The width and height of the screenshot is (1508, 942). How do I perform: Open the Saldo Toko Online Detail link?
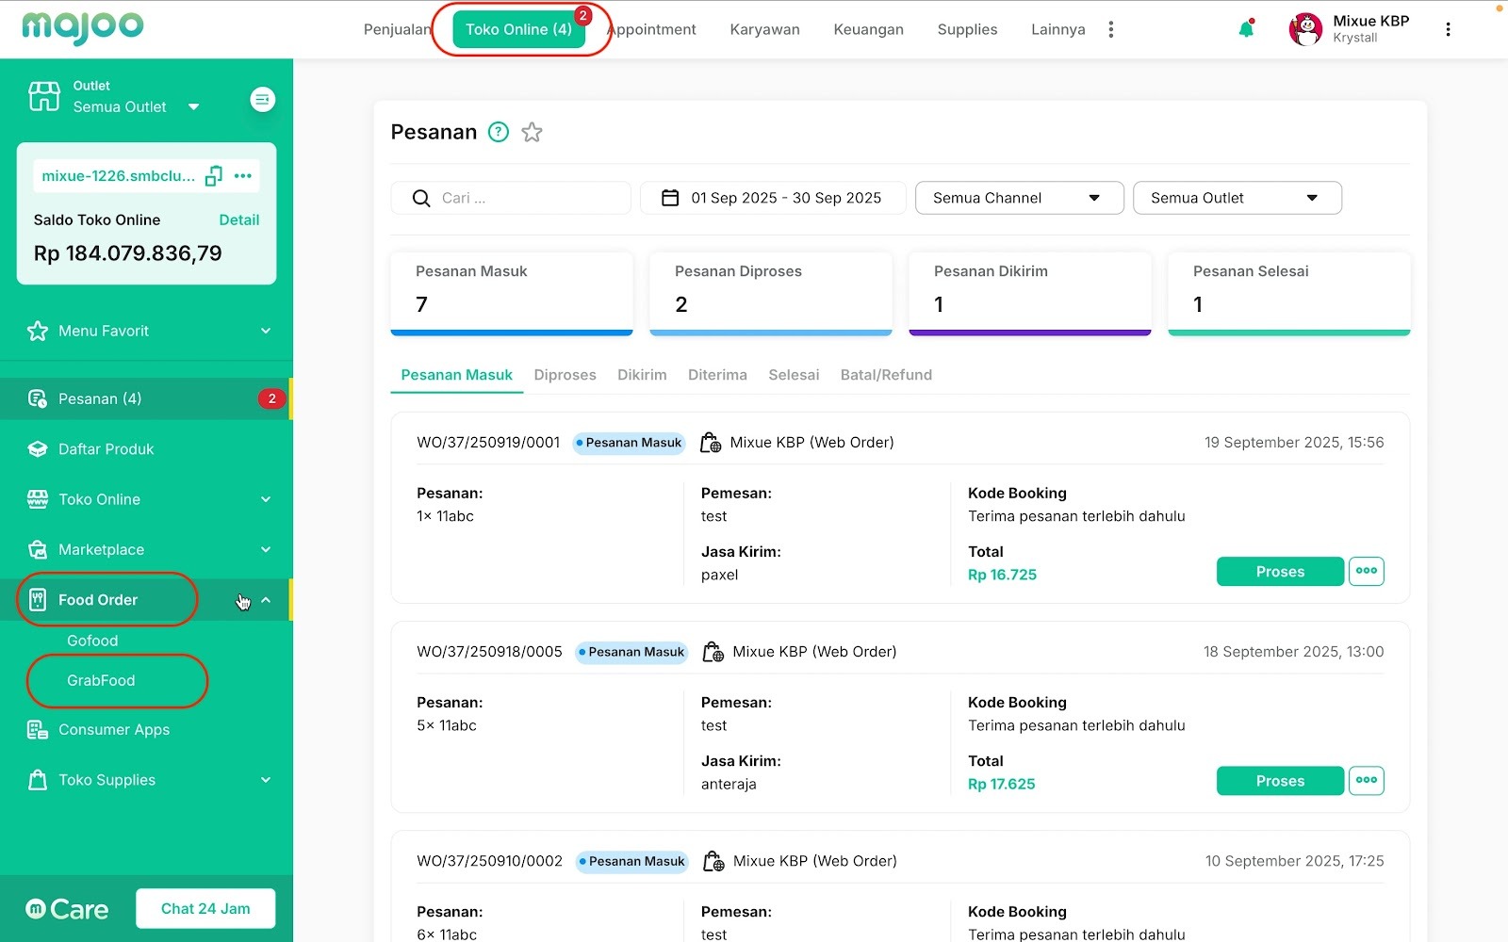[239, 219]
